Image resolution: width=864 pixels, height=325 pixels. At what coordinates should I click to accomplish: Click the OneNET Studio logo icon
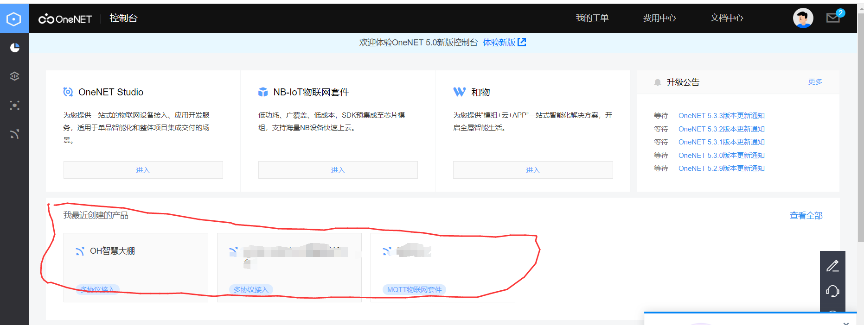68,92
